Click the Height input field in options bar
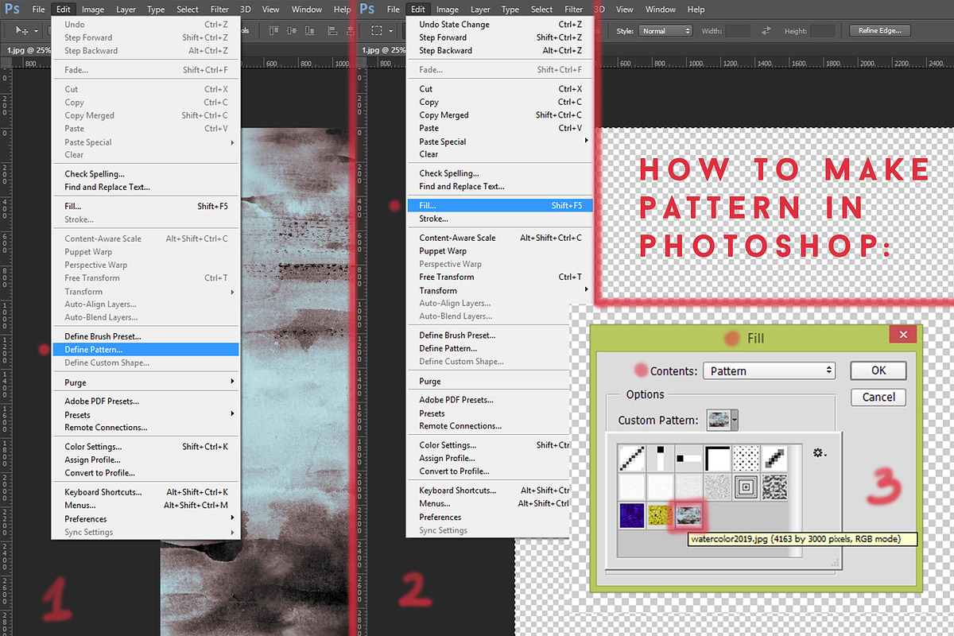954x636 pixels. pos(823,31)
